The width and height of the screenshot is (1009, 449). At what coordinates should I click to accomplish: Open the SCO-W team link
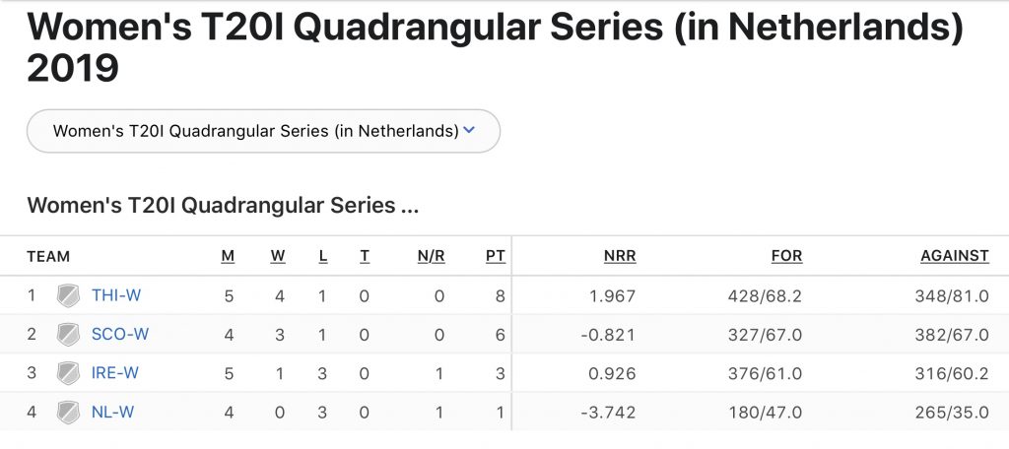(120, 334)
